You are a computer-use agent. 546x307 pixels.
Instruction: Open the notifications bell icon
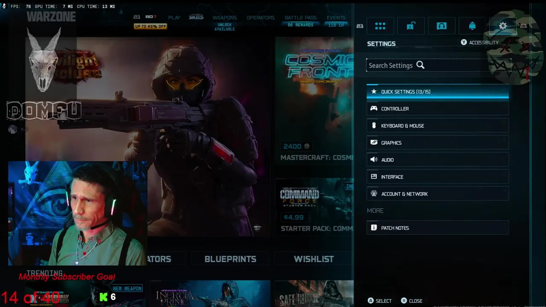tap(472, 26)
